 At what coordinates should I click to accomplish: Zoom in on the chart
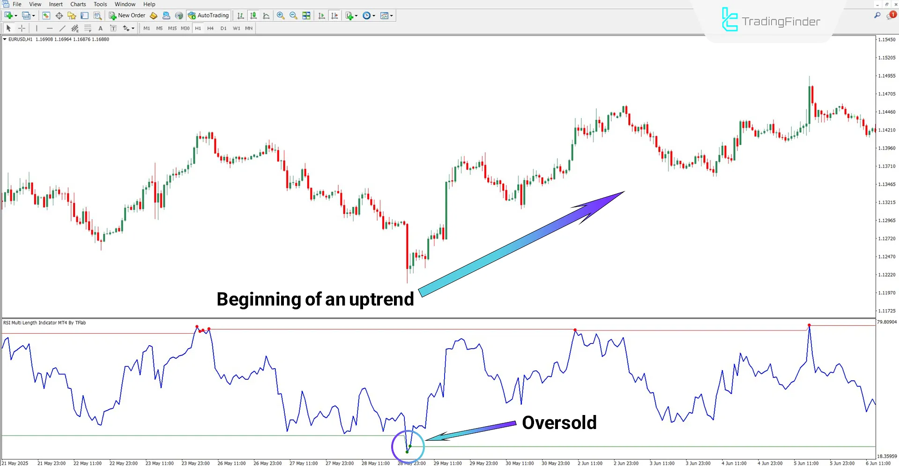pos(281,15)
